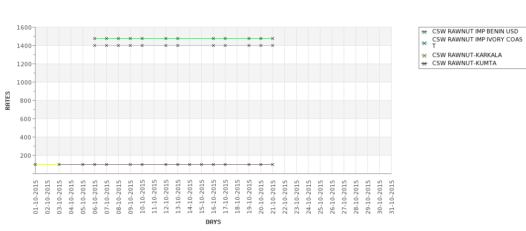Select legend label CSW RAWNUT IMP BENIN USD

pyautogui.click(x=475, y=31)
